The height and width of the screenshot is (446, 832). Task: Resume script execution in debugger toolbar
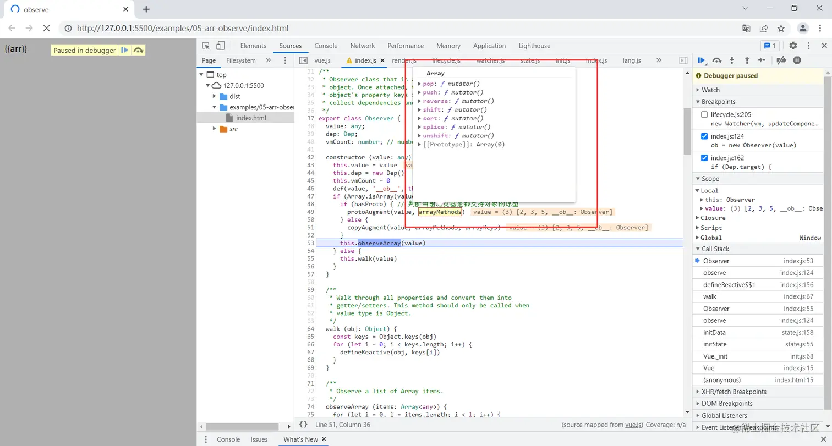(702, 60)
